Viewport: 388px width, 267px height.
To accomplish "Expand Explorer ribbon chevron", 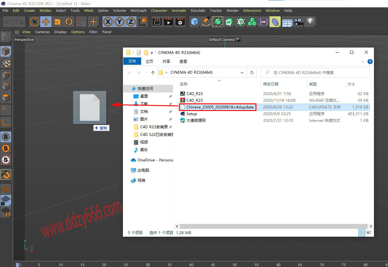I will coord(363,61).
